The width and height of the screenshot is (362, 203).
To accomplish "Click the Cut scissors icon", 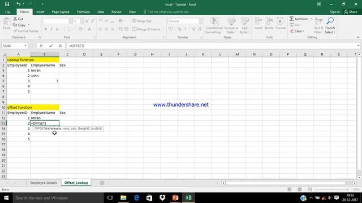I will [x=15, y=19].
